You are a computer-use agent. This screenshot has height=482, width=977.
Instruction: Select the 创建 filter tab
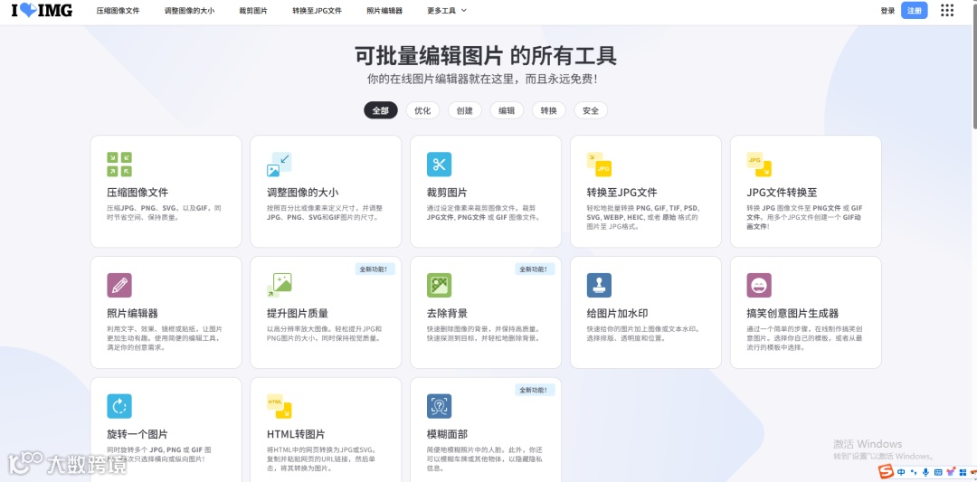pyautogui.click(x=465, y=110)
